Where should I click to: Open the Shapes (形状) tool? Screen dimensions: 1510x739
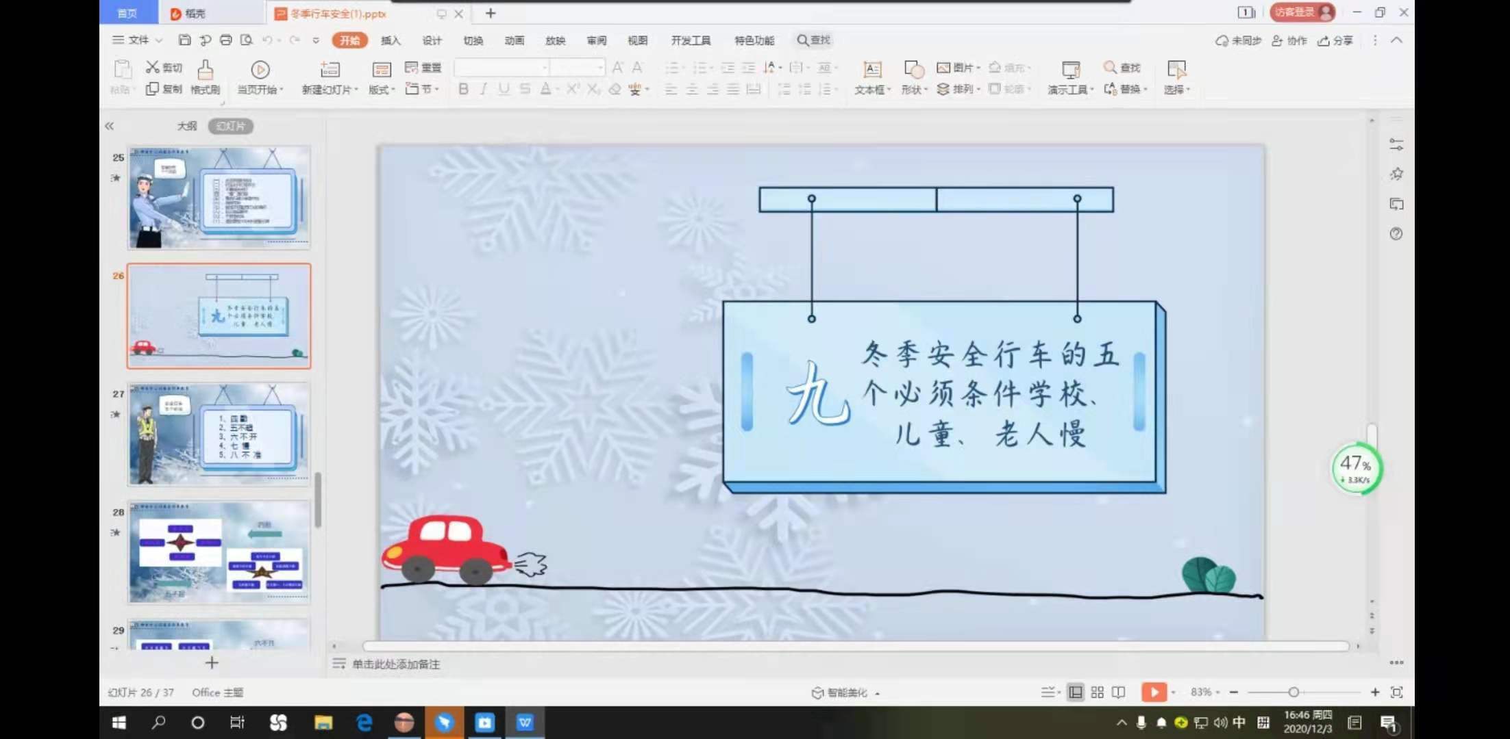tap(913, 70)
